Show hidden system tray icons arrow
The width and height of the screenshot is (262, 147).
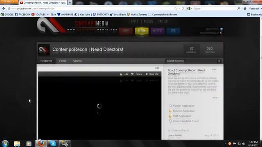point(225,144)
